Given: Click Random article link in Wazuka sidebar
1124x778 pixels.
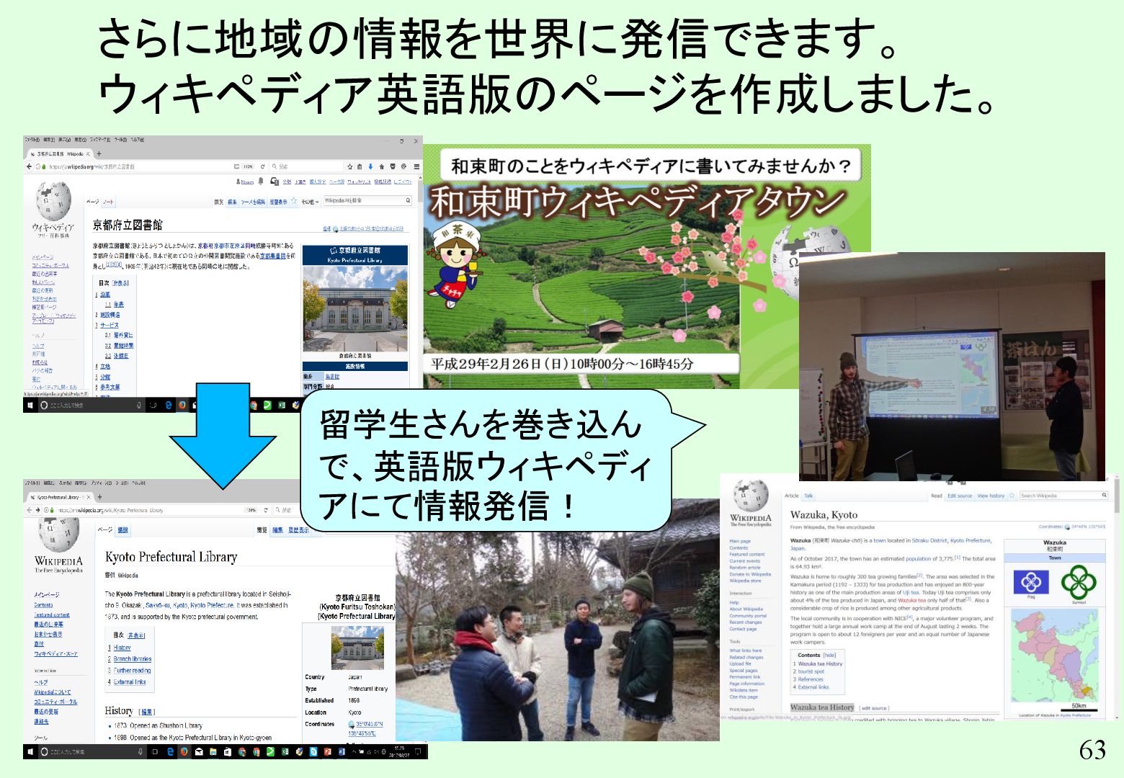Looking at the screenshot, I should 745,568.
